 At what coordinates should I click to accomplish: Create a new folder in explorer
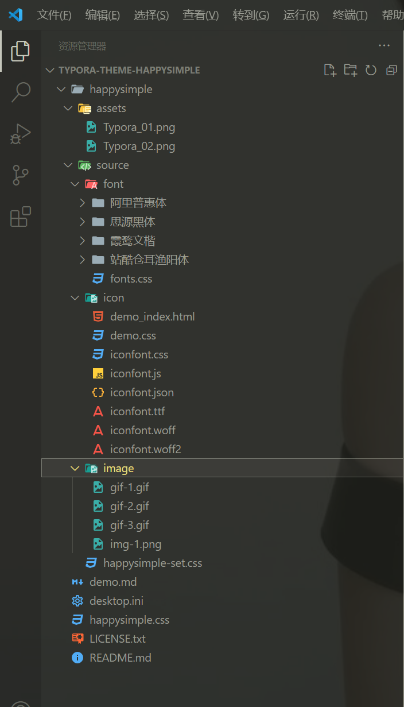[351, 70]
